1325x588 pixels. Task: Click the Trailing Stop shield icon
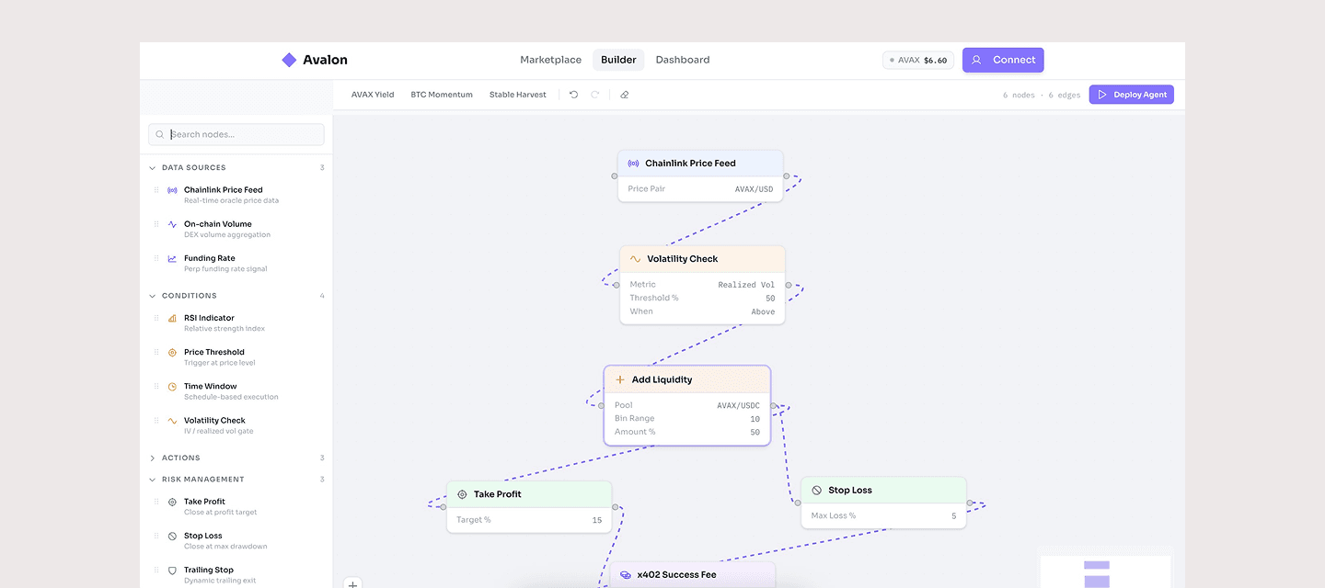click(x=172, y=570)
